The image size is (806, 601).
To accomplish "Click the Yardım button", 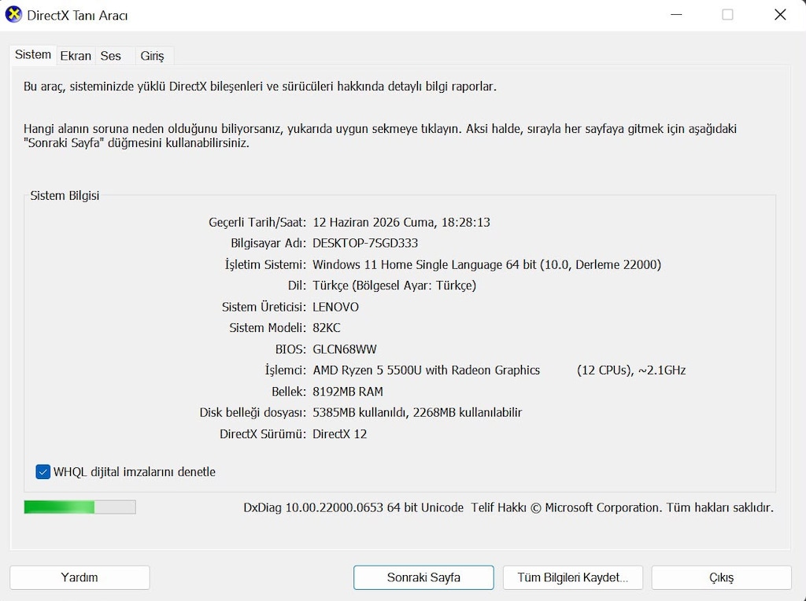I will 79,577.
